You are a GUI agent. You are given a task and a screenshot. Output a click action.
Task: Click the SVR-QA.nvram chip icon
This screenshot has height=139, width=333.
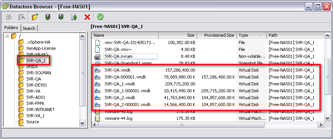97,57
